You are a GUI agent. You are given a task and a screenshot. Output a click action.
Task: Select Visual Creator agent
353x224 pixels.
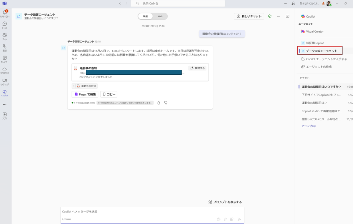coord(312,31)
